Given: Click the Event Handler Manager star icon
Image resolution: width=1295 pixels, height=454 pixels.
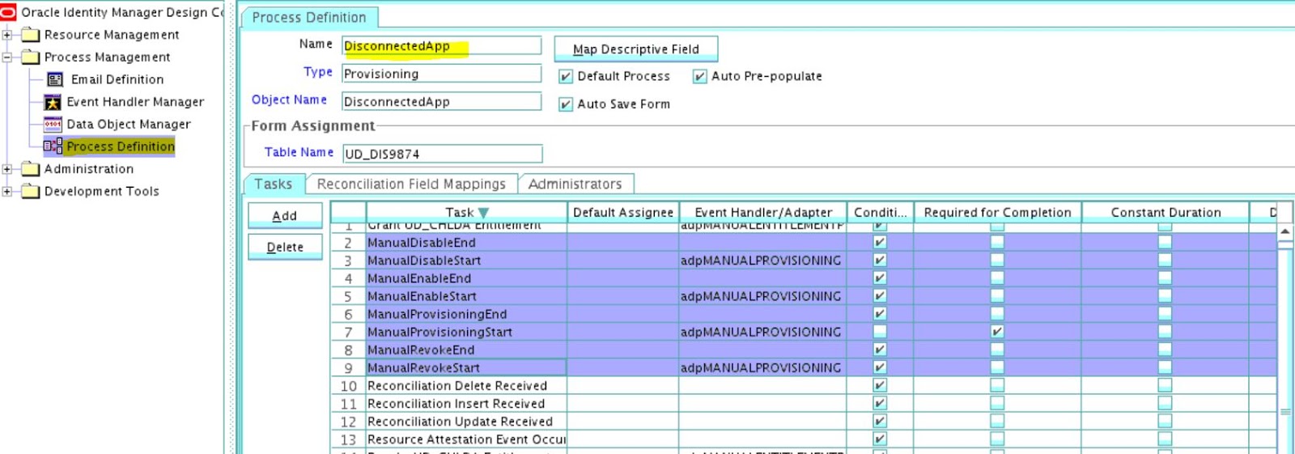Looking at the screenshot, I should 53,102.
